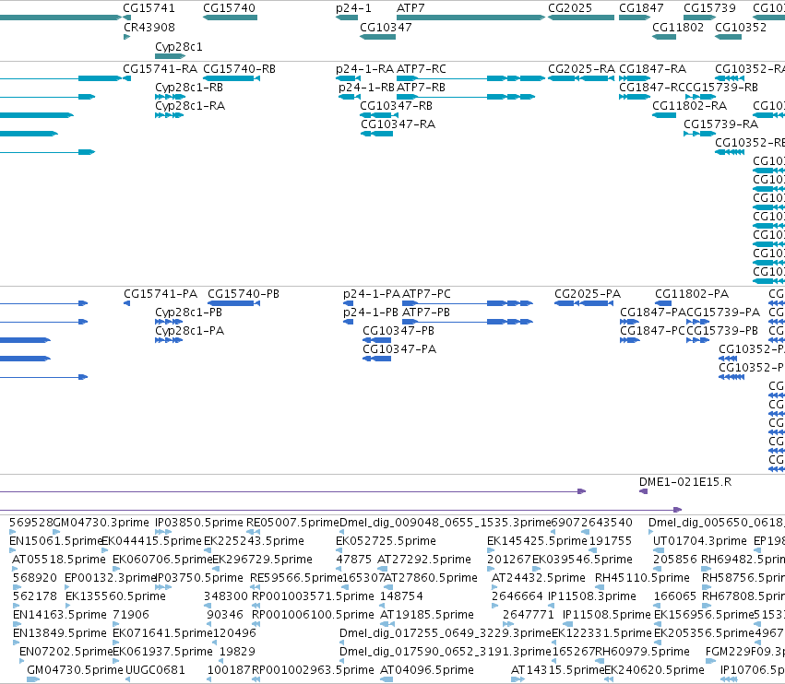785x684 pixels.
Task: Click EST EK135560.5prime
Action: pyautogui.click(x=115, y=596)
